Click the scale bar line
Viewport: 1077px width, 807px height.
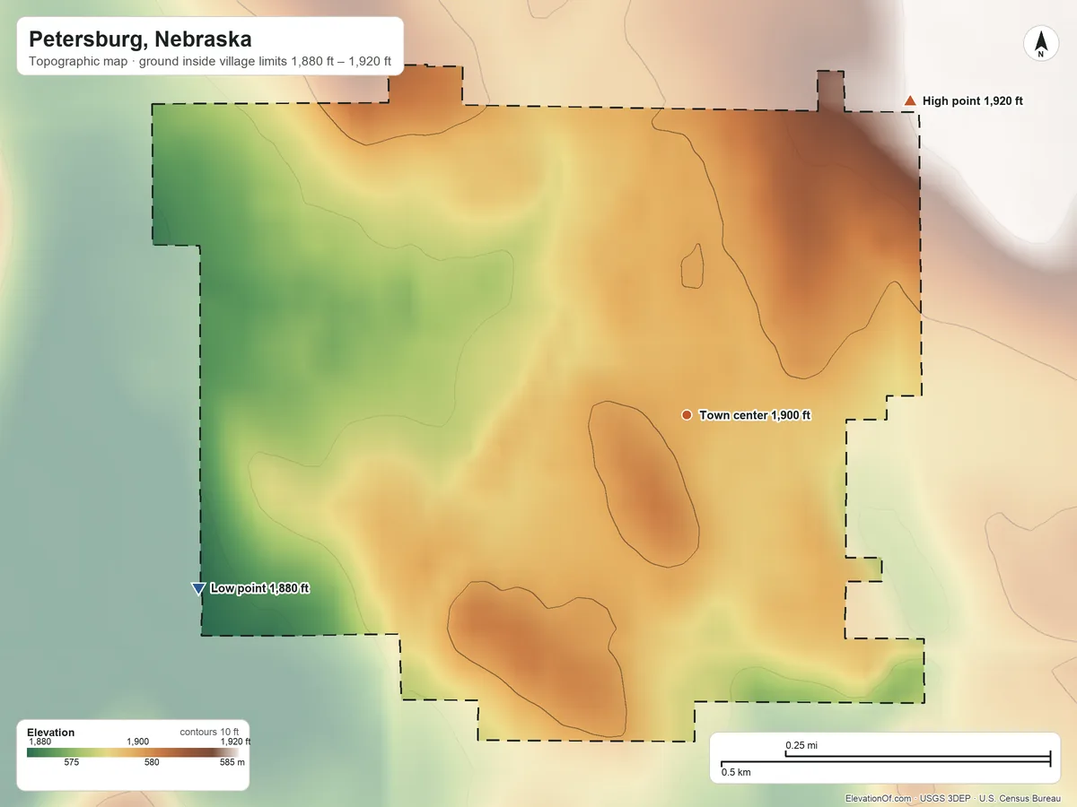(x=886, y=759)
